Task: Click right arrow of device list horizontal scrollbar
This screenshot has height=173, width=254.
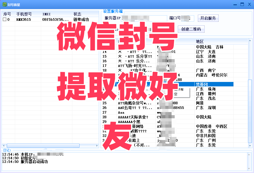Action: click(97, 146)
